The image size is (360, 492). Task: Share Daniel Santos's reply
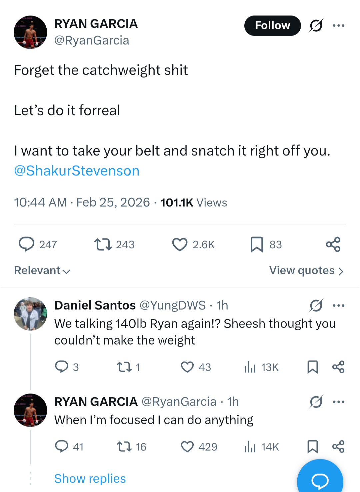point(338,367)
